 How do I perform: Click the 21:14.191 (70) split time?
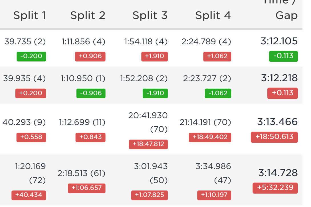pyautogui.click(x=205, y=122)
